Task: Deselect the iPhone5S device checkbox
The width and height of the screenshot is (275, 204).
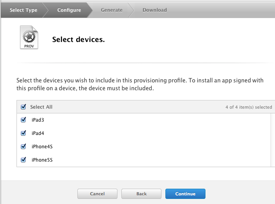Action: [23, 160]
